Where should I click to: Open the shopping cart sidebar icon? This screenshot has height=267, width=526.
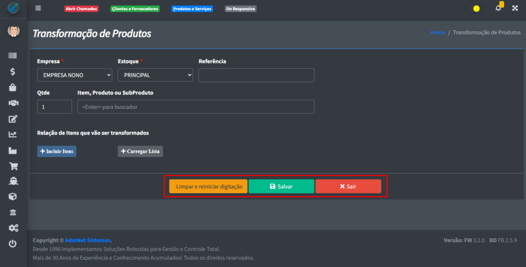(13, 166)
